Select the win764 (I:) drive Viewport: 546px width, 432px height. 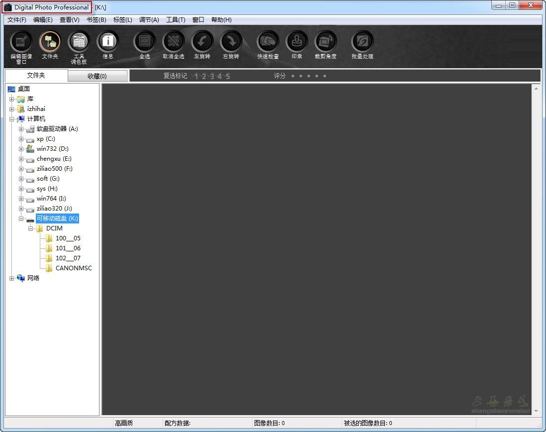pyautogui.click(x=51, y=199)
